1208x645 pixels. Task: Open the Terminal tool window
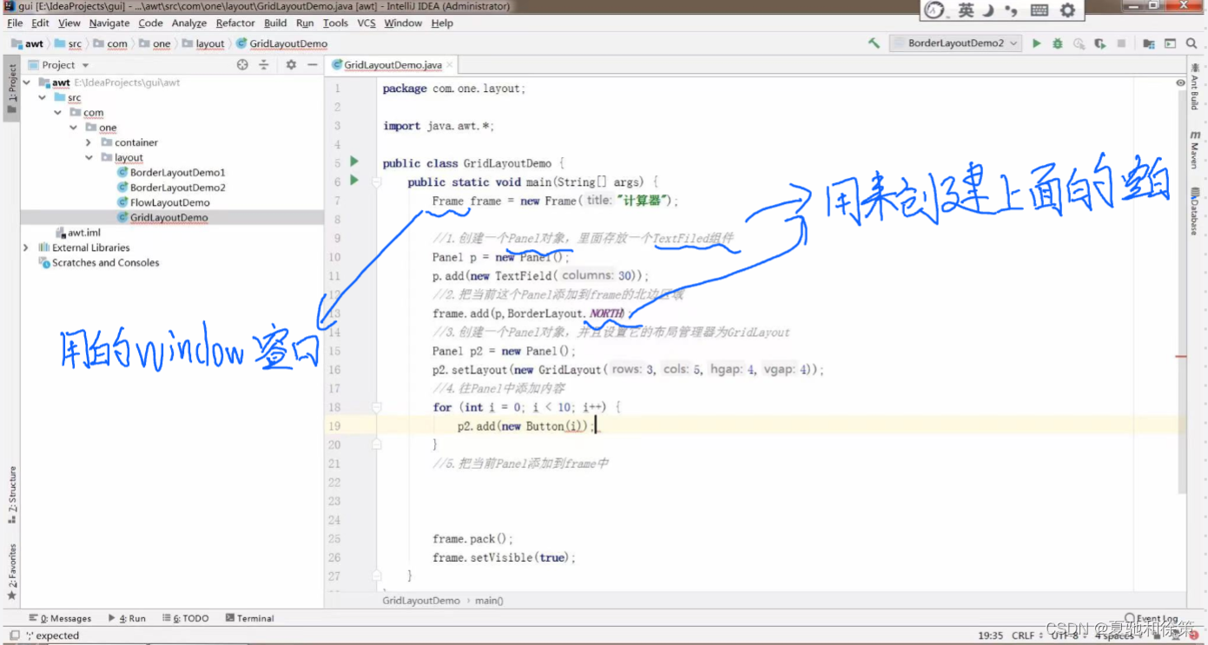[x=250, y=618]
